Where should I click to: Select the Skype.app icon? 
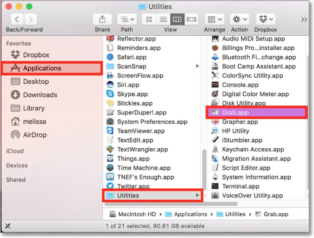110,94
